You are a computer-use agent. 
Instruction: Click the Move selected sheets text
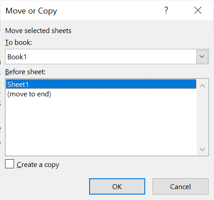click(38, 31)
